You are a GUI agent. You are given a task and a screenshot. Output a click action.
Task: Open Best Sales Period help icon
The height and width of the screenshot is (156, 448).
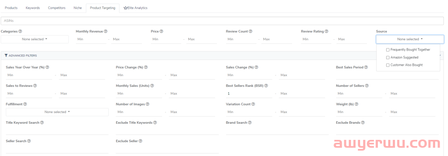tap(366, 67)
